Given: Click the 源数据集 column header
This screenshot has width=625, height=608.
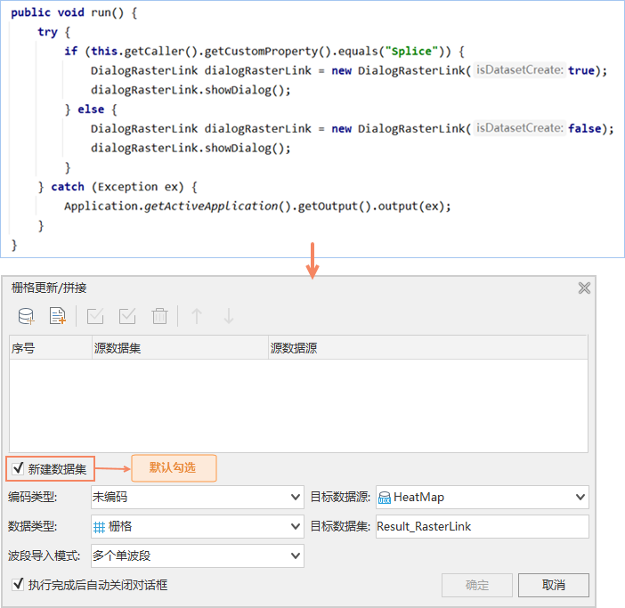Looking at the screenshot, I should pyautogui.click(x=178, y=348).
